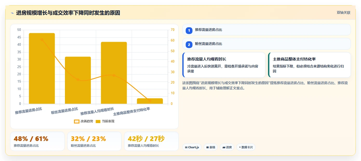Click the icon in the Chart.js tag
The width and height of the screenshot is (361, 161).
[186, 147]
